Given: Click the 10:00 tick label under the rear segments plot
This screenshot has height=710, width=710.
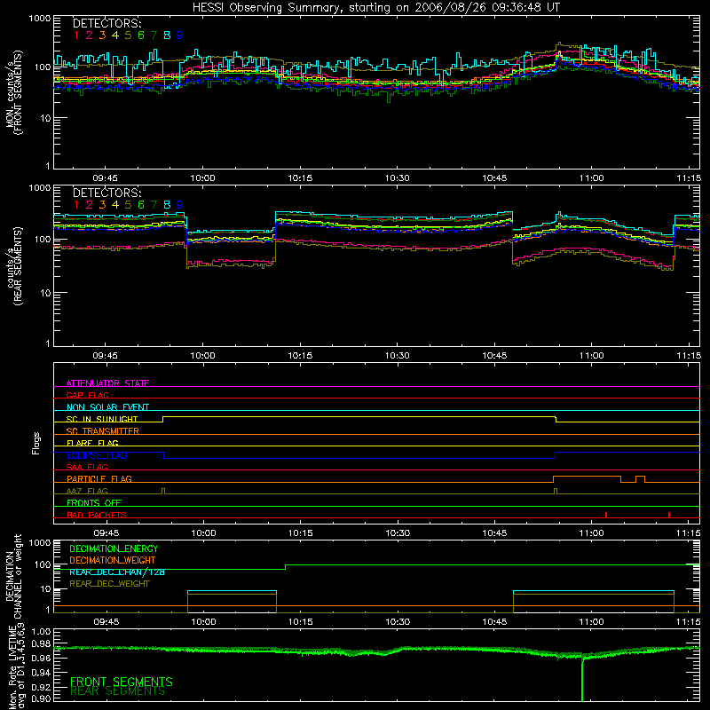Looking at the screenshot, I should click(202, 356).
